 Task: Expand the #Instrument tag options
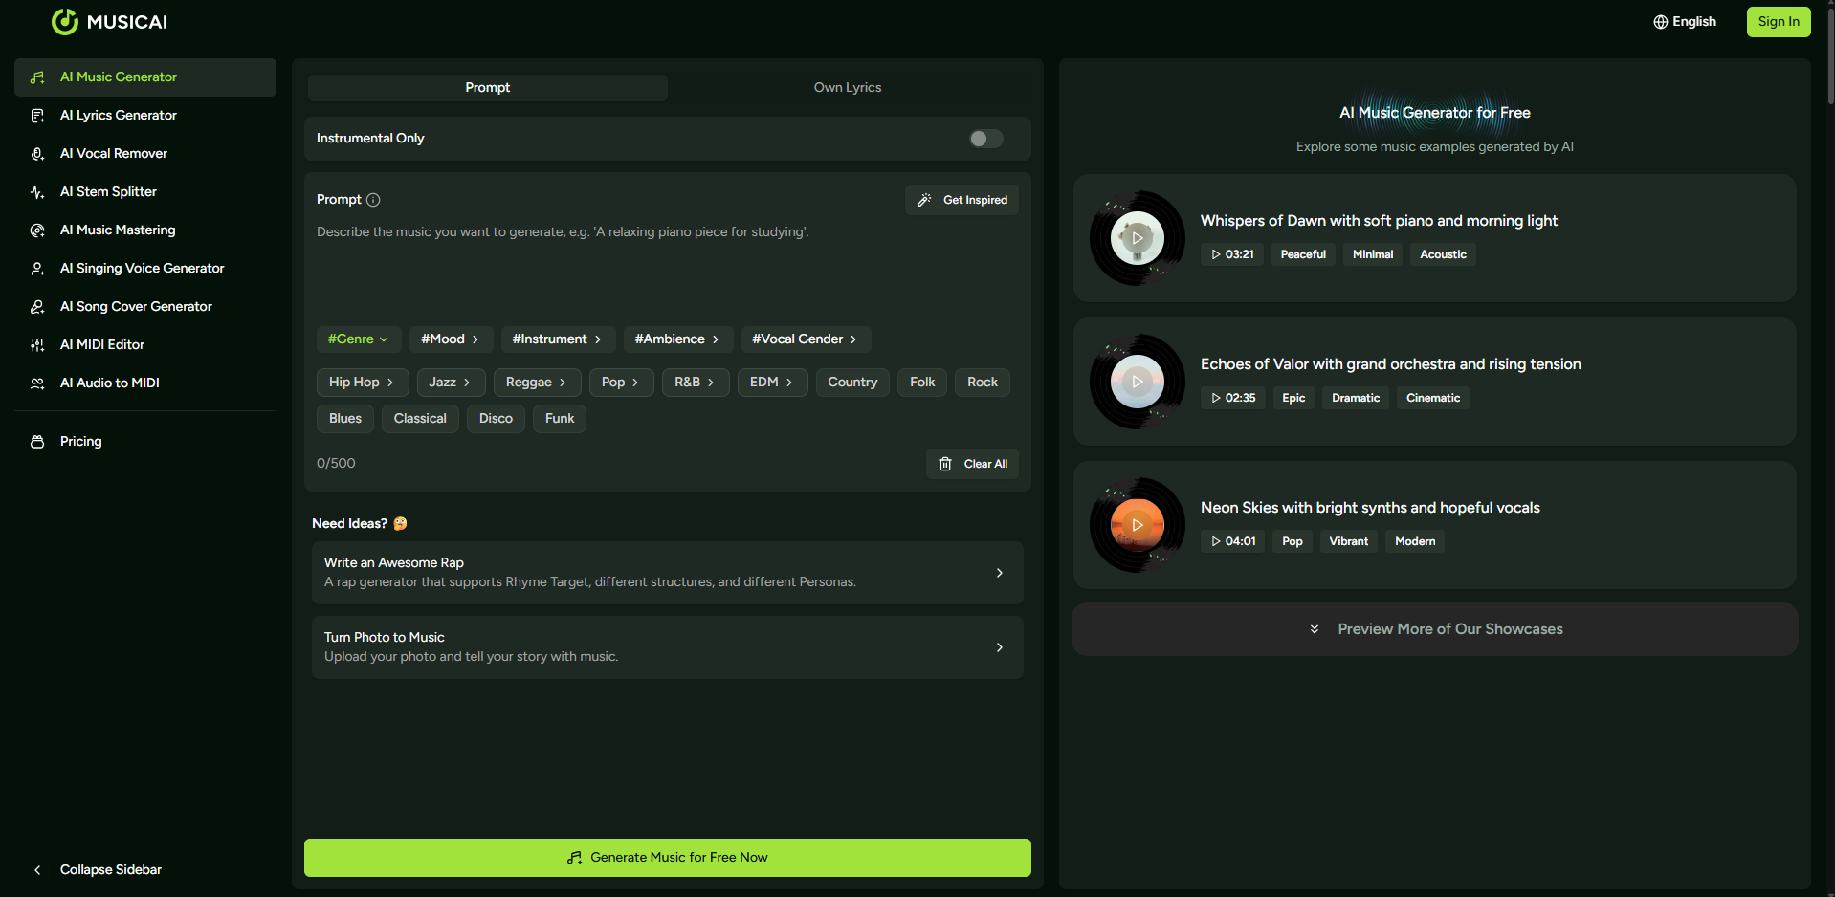point(558,339)
